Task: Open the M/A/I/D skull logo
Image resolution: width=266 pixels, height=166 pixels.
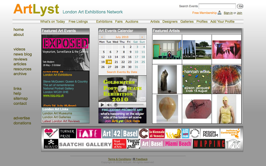Action: point(51,144)
